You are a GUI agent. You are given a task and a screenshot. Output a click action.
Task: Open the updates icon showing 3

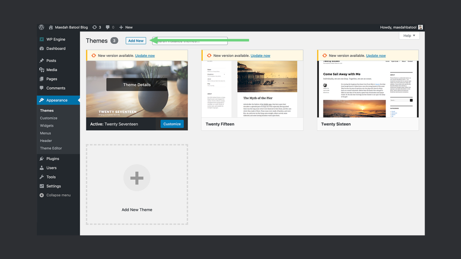coord(94,27)
